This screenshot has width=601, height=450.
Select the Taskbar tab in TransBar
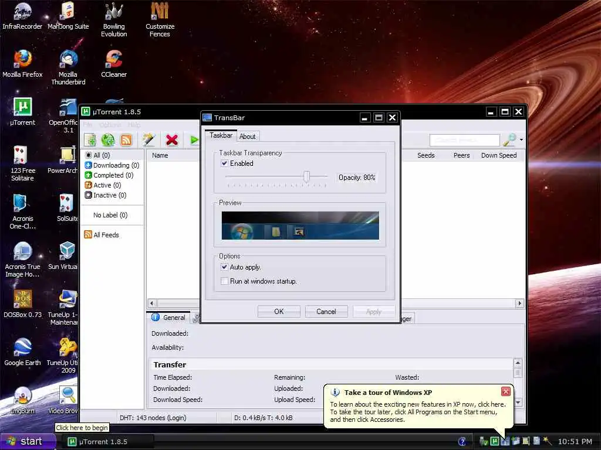pos(221,135)
